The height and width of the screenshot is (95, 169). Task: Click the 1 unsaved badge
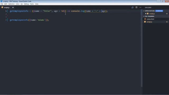(159, 11)
